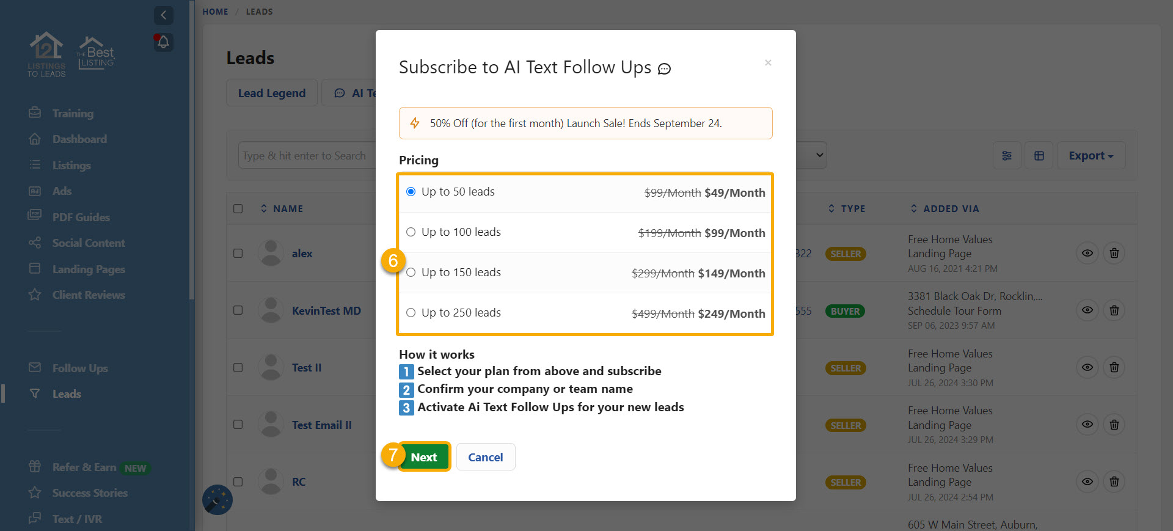Tick the checkbox for the alex lead
The width and height of the screenshot is (1173, 531).
(x=238, y=254)
